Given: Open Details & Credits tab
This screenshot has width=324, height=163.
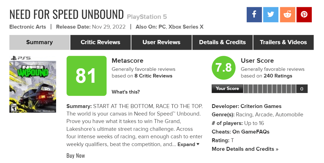Looking at the screenshot, I should (x=222, y=42).
